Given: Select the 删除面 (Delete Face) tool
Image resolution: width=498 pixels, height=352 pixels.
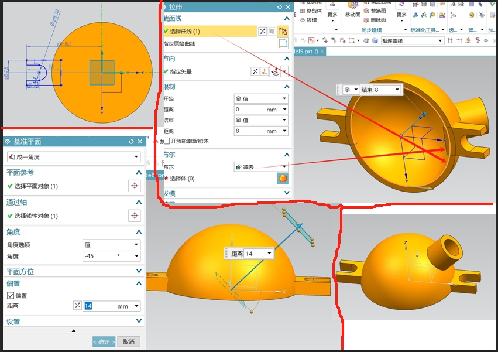Looking at the screenshot, I should point(375,20).
